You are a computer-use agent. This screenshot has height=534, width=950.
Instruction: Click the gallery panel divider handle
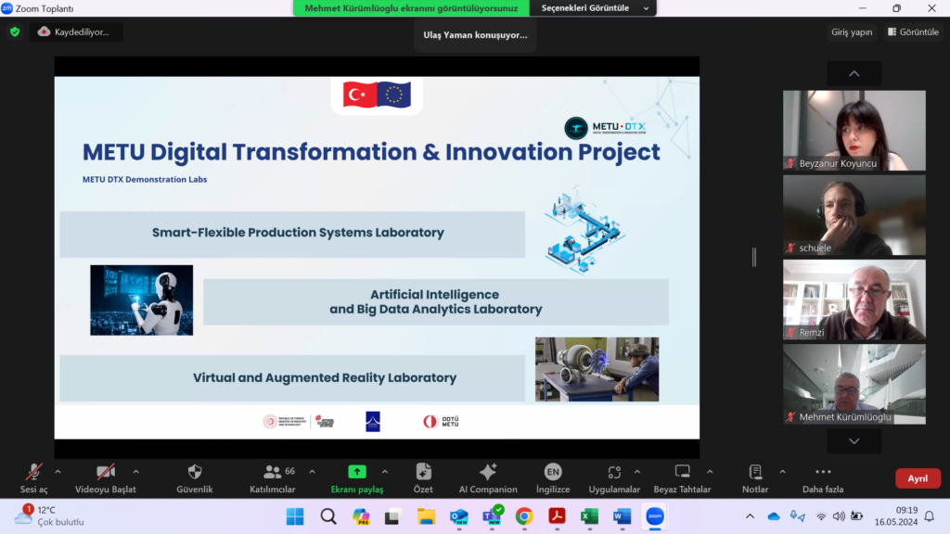pos(754,258)
